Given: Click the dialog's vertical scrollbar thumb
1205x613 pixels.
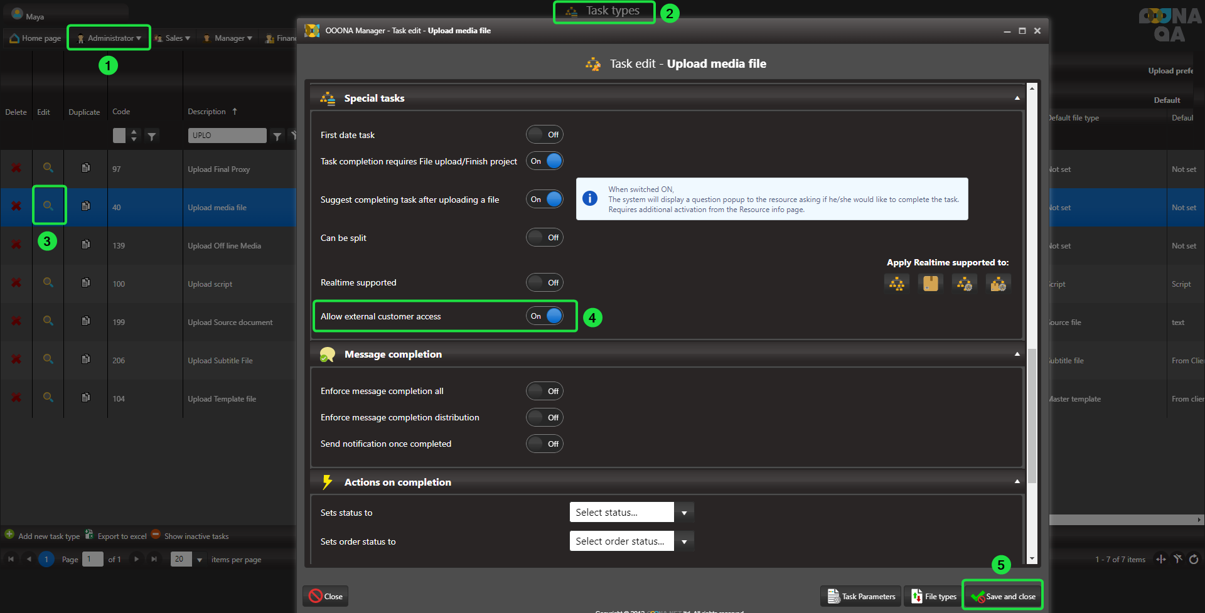Looking at the screenshot, I should click(1032, 414).
